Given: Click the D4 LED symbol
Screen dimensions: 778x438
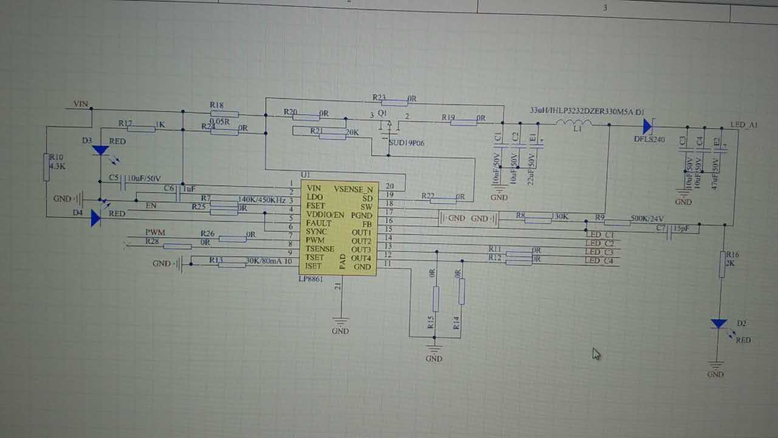Looking at the screenshot, I should 95,218.
